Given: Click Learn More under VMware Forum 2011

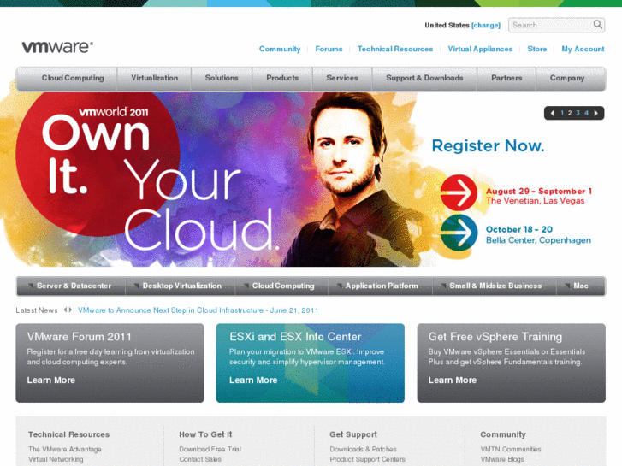Looking at the screenshot, I should click(x=50, y=380).
